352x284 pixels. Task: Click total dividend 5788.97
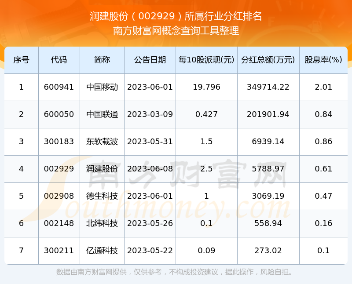point(268,169)
